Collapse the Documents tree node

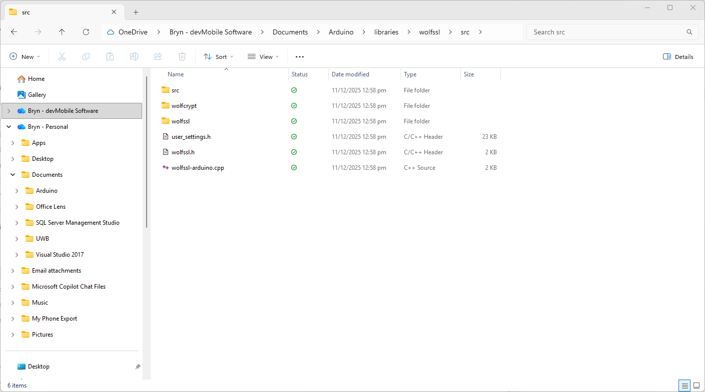click(x=13, y=175)
